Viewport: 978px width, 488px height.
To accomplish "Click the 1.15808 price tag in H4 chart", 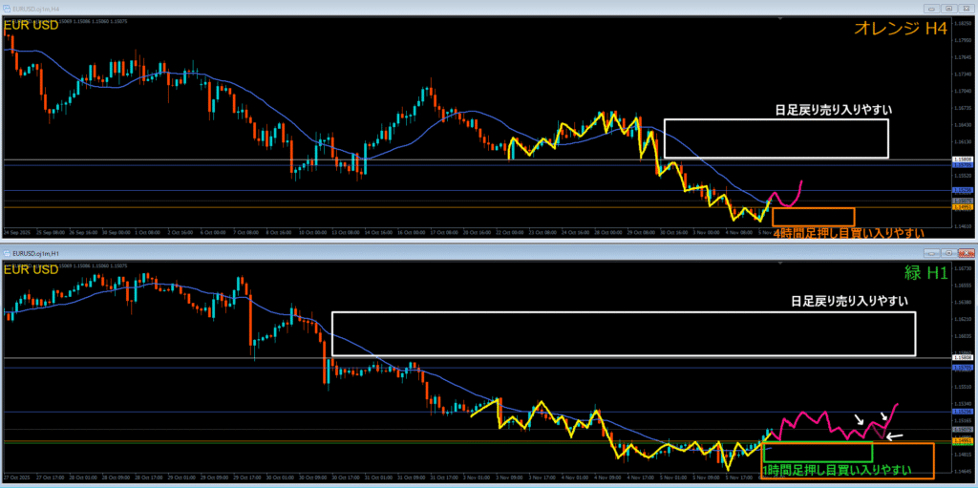I will pyautogui.click(x=961, y=159).
